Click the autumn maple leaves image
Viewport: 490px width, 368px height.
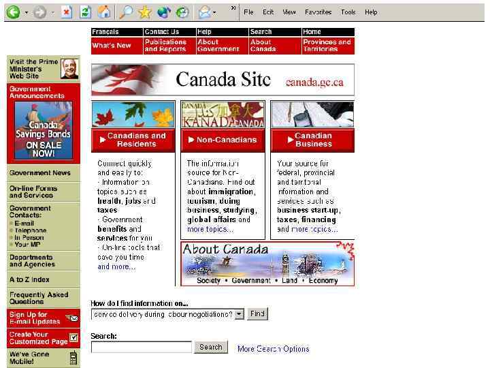133,114
